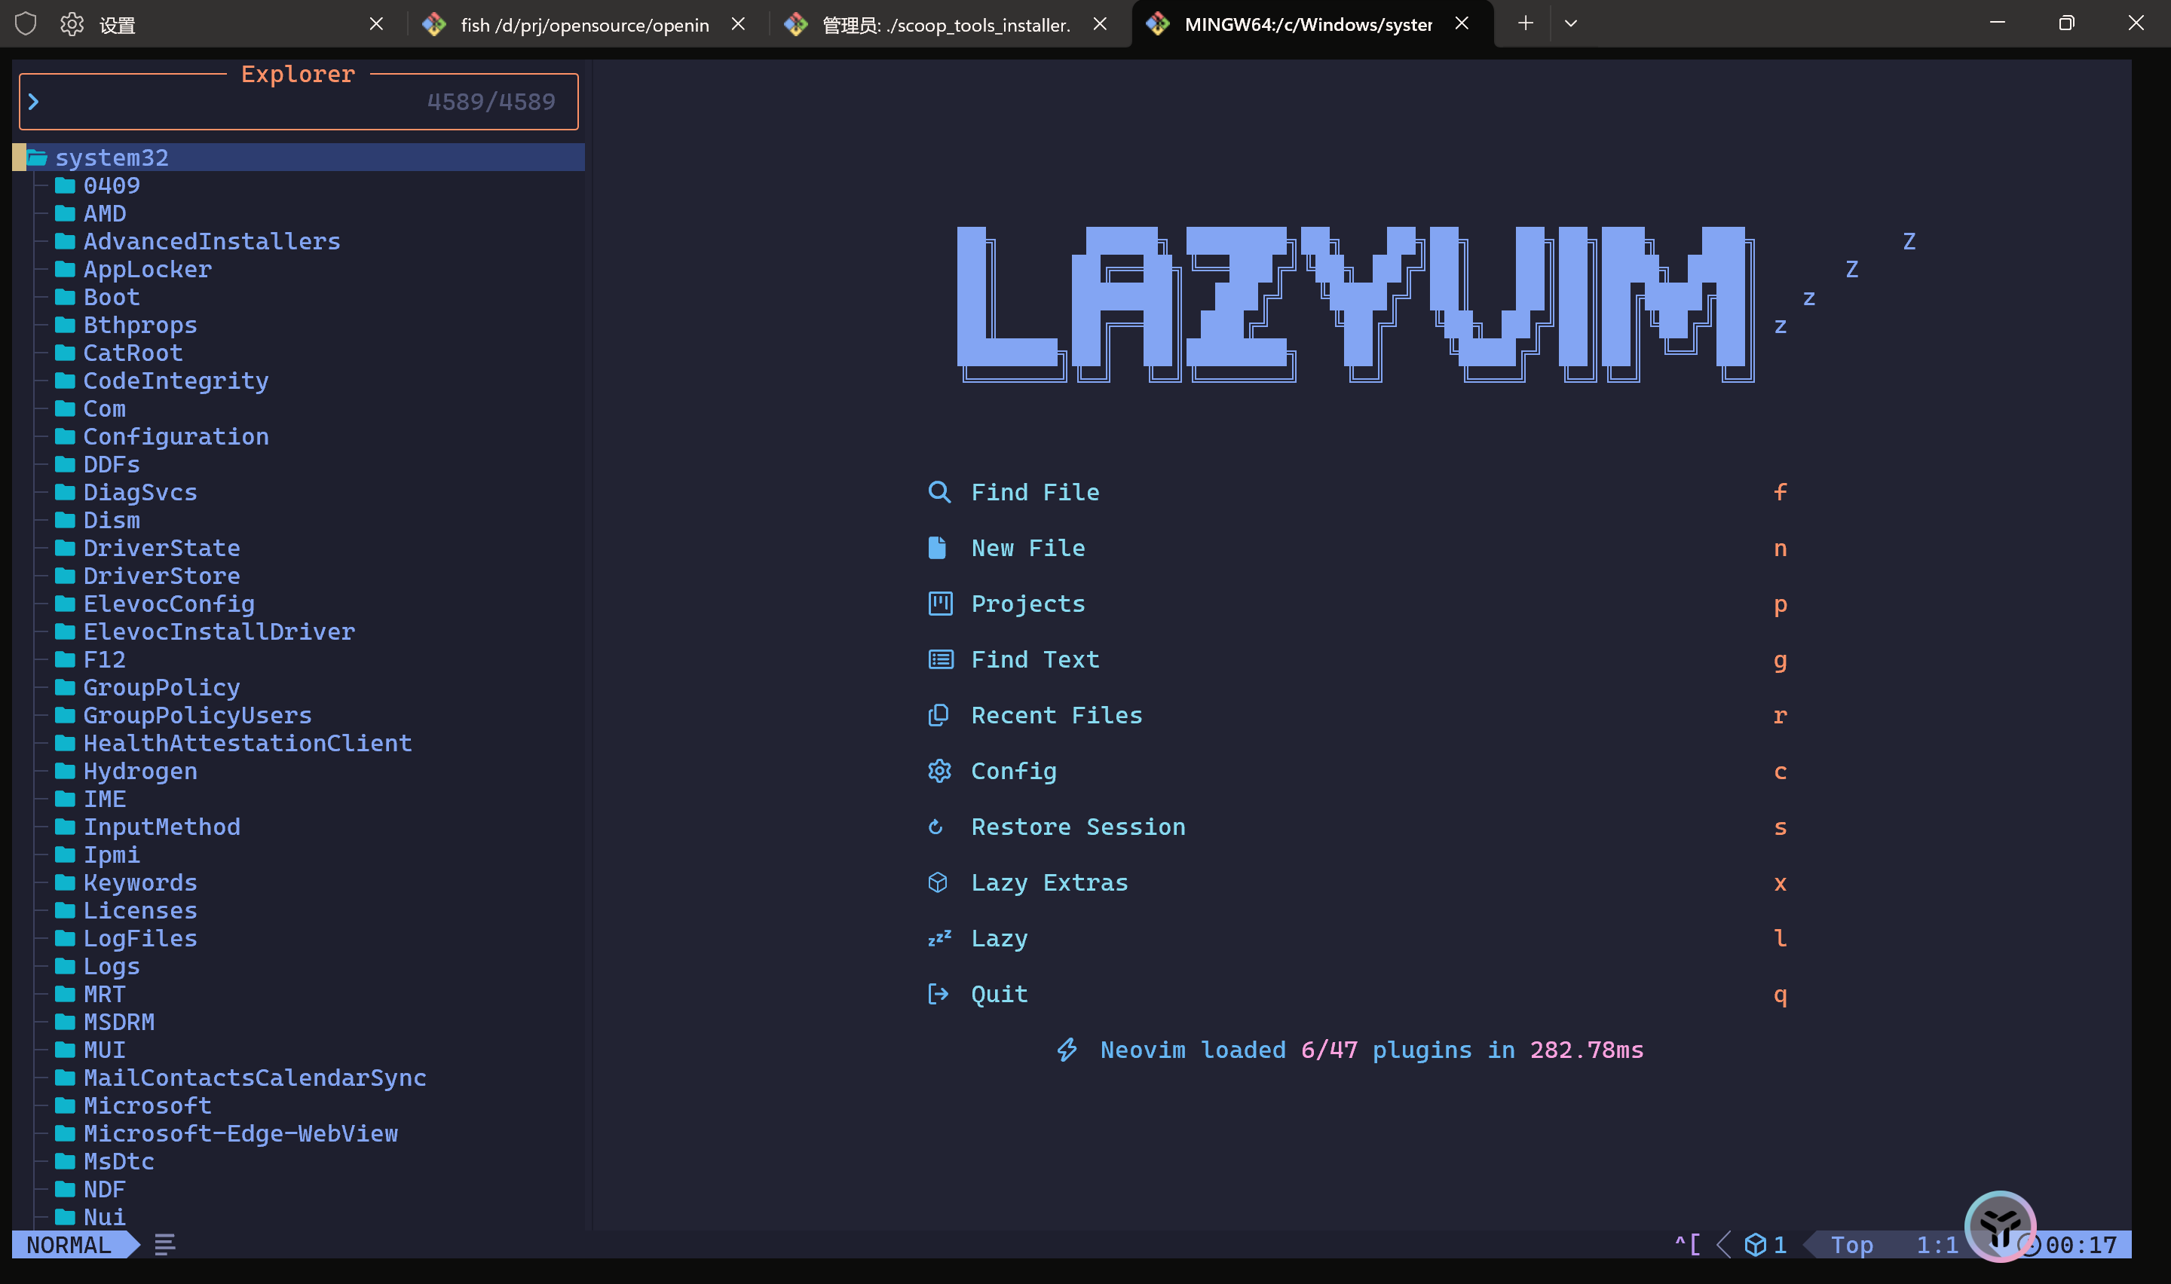The image size is (2171, 1284).
Task: Choose the Projects dashboard entry
Action: [x=1358, y=604]
